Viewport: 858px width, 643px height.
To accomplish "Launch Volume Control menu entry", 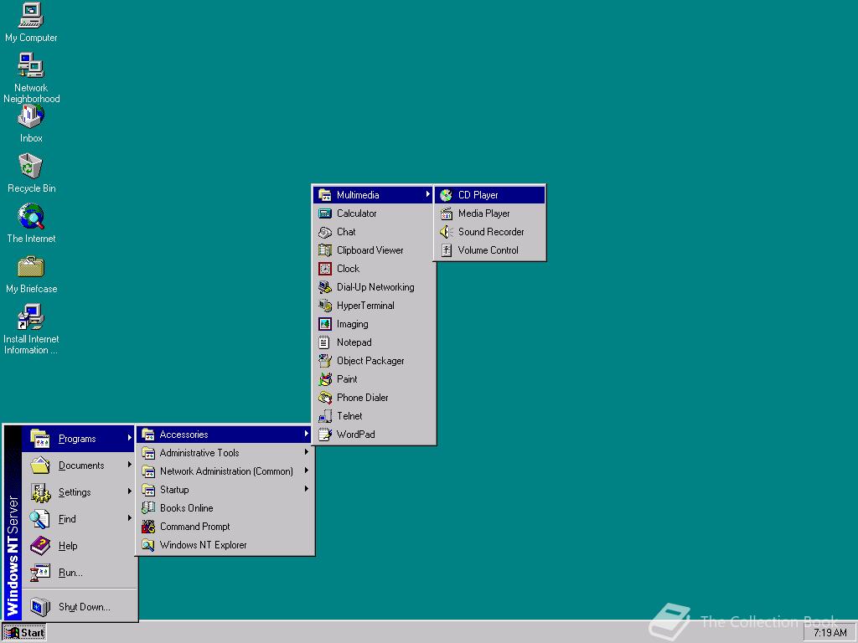I will coord(489,250).
